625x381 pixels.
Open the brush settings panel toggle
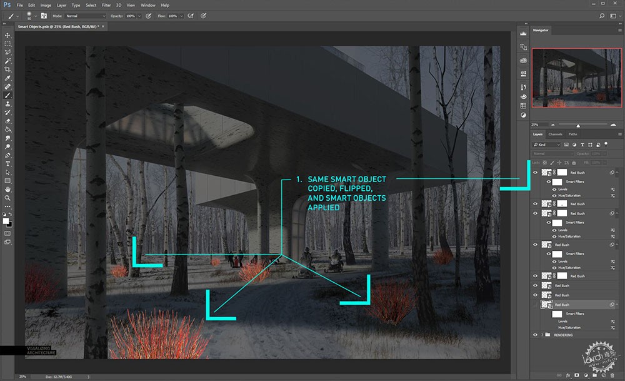coord(44,16)
